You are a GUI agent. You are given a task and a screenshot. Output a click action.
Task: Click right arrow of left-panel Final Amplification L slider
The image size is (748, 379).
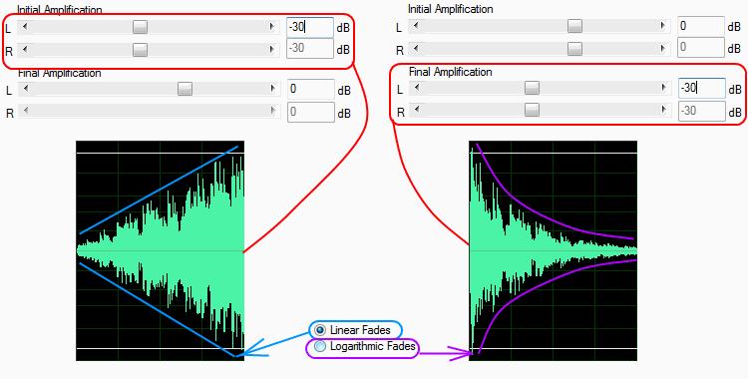(x=273, y=89)
